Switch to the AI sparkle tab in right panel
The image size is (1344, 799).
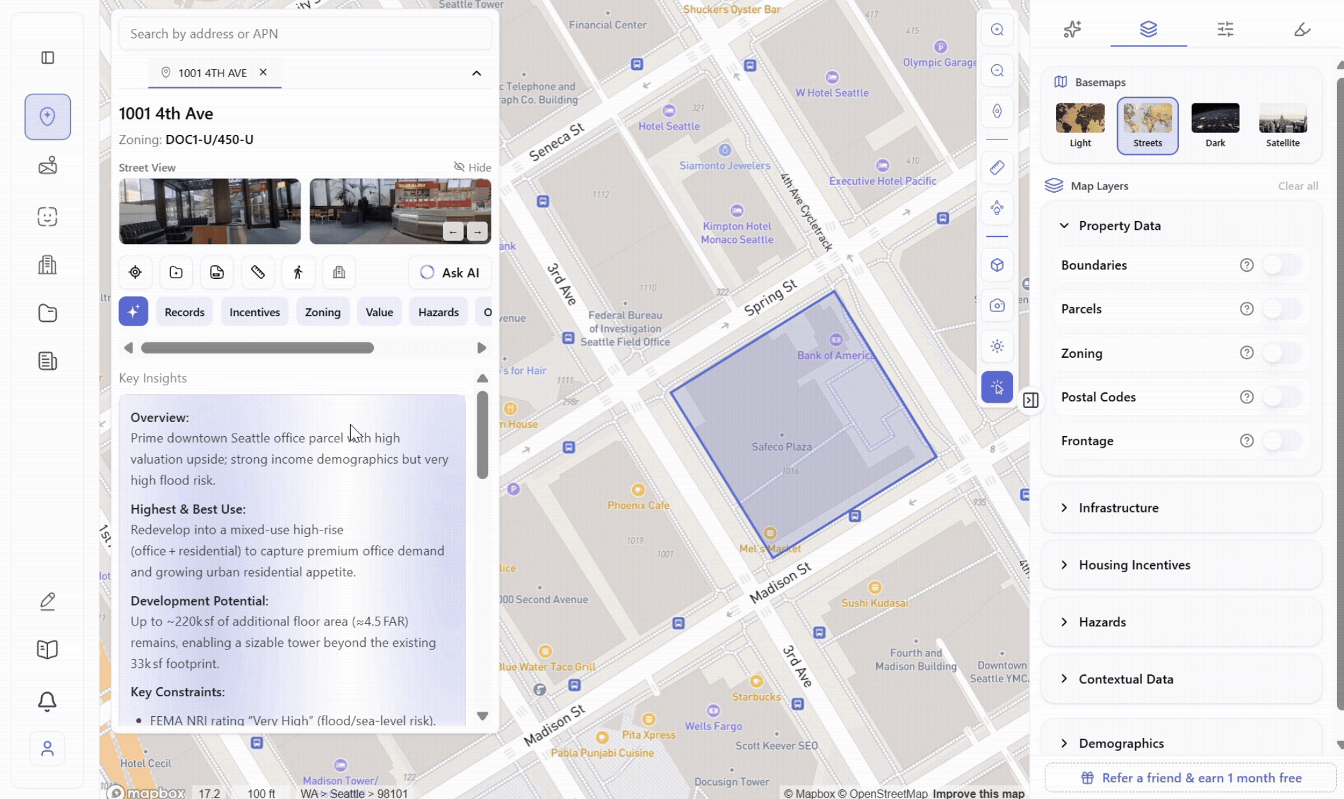tap(1072, 29)
